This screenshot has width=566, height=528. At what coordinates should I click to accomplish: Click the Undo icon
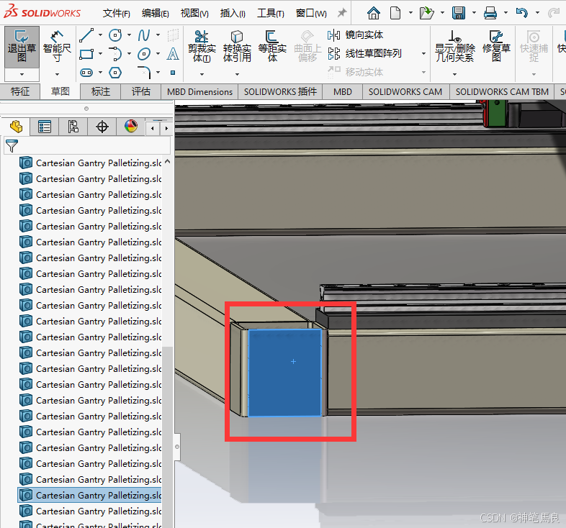coord(522,14)
